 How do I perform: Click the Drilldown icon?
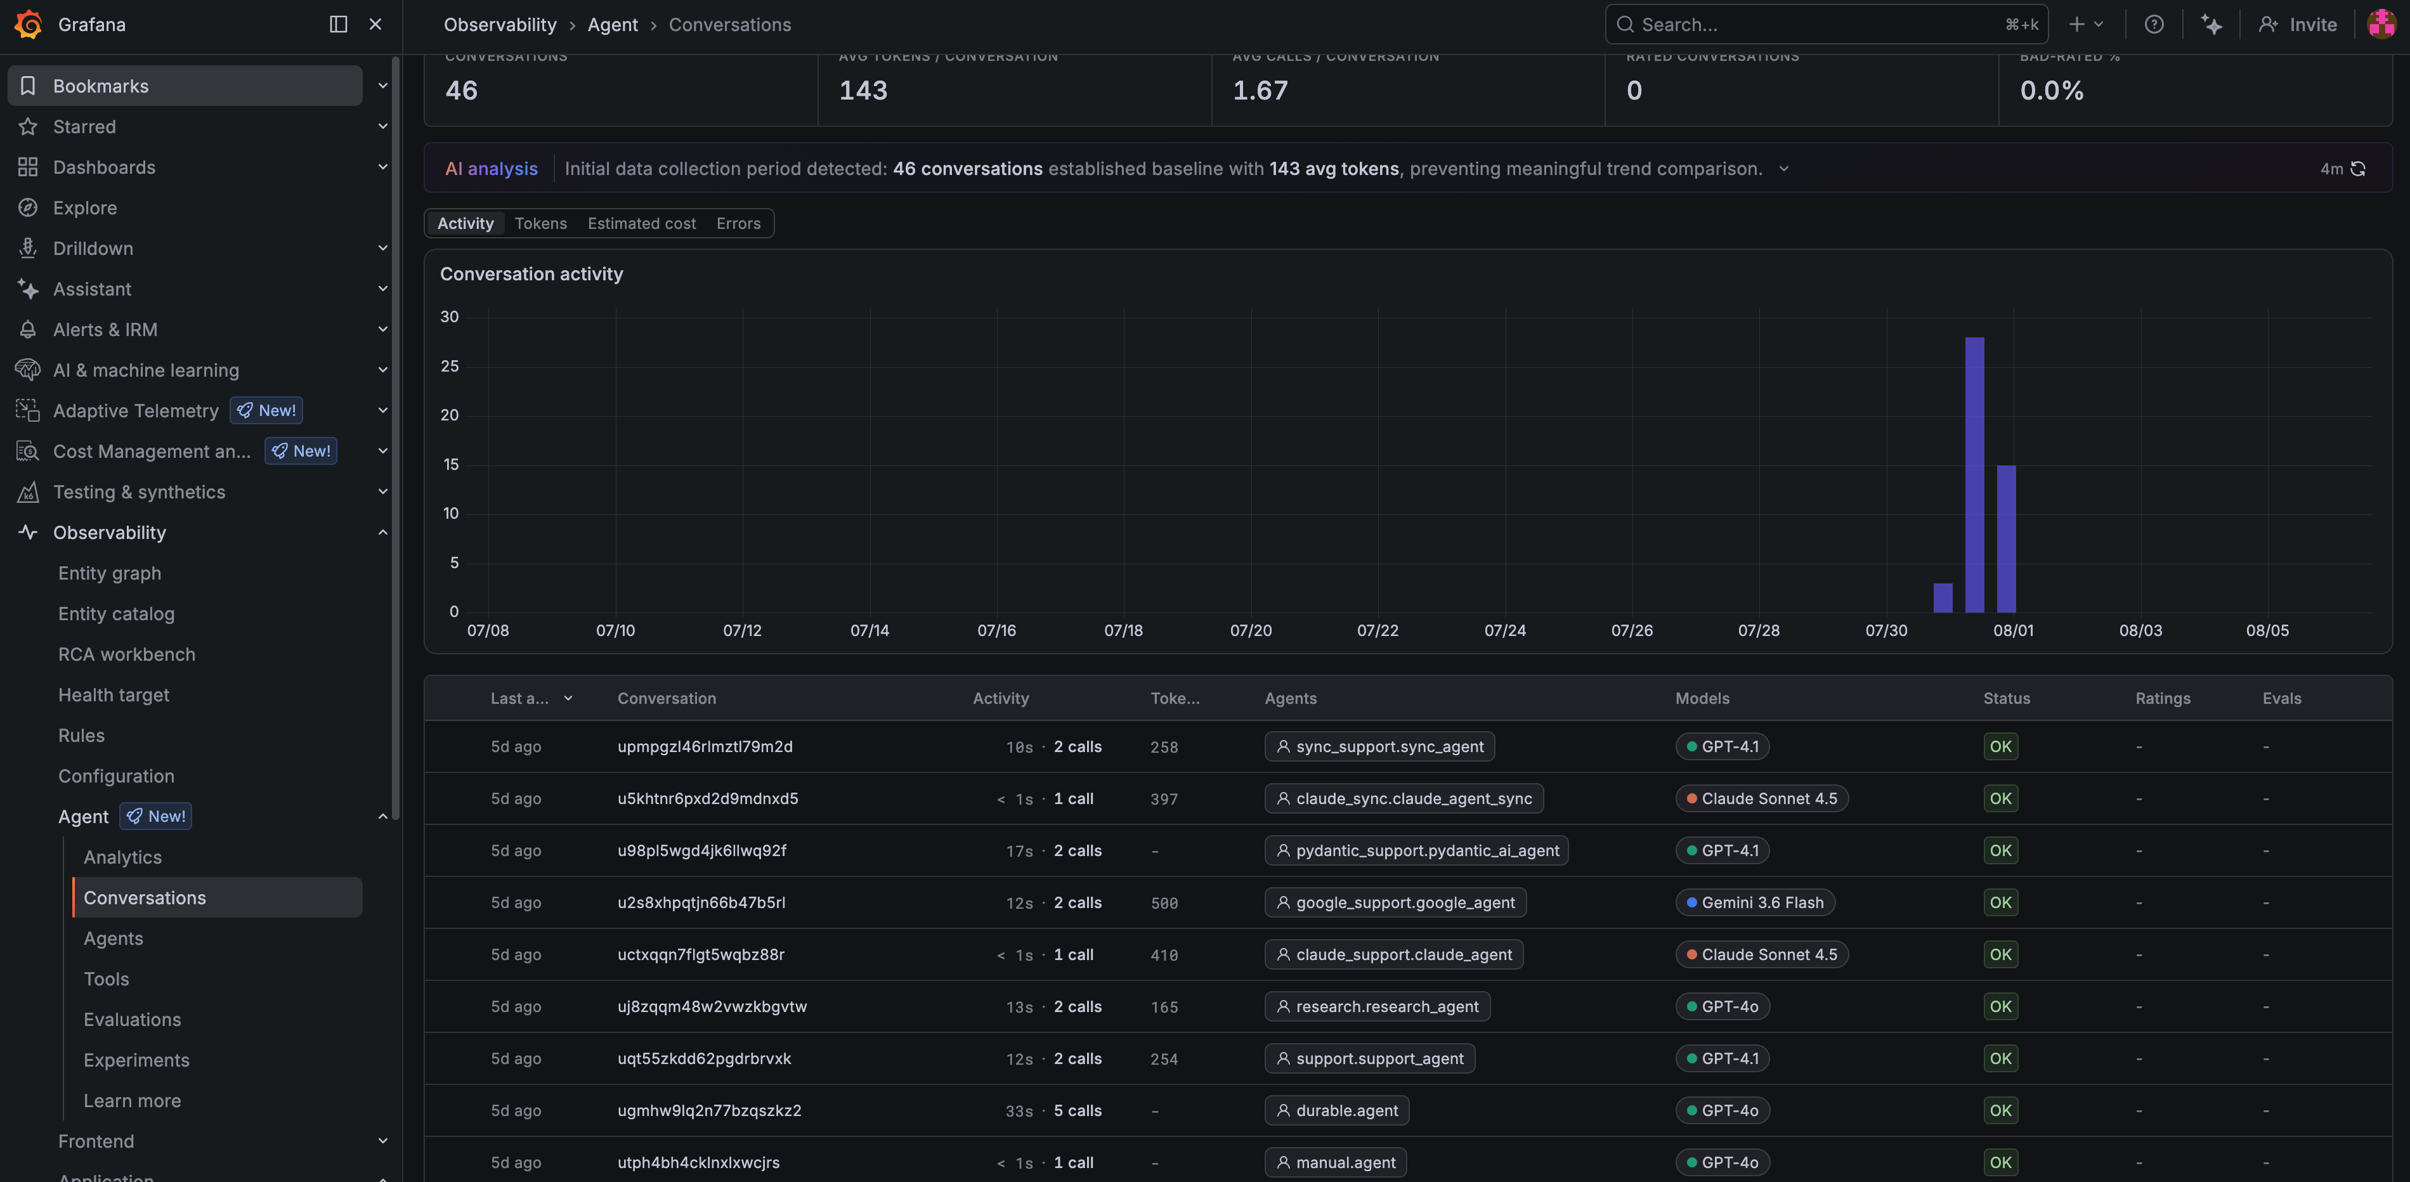(28, 248)
